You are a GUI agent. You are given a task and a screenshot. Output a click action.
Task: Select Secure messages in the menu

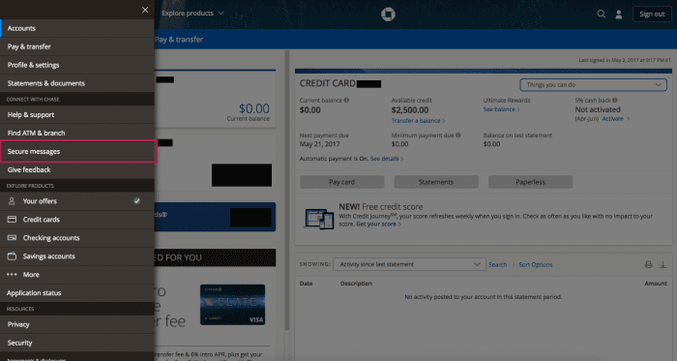pos(77,151)
